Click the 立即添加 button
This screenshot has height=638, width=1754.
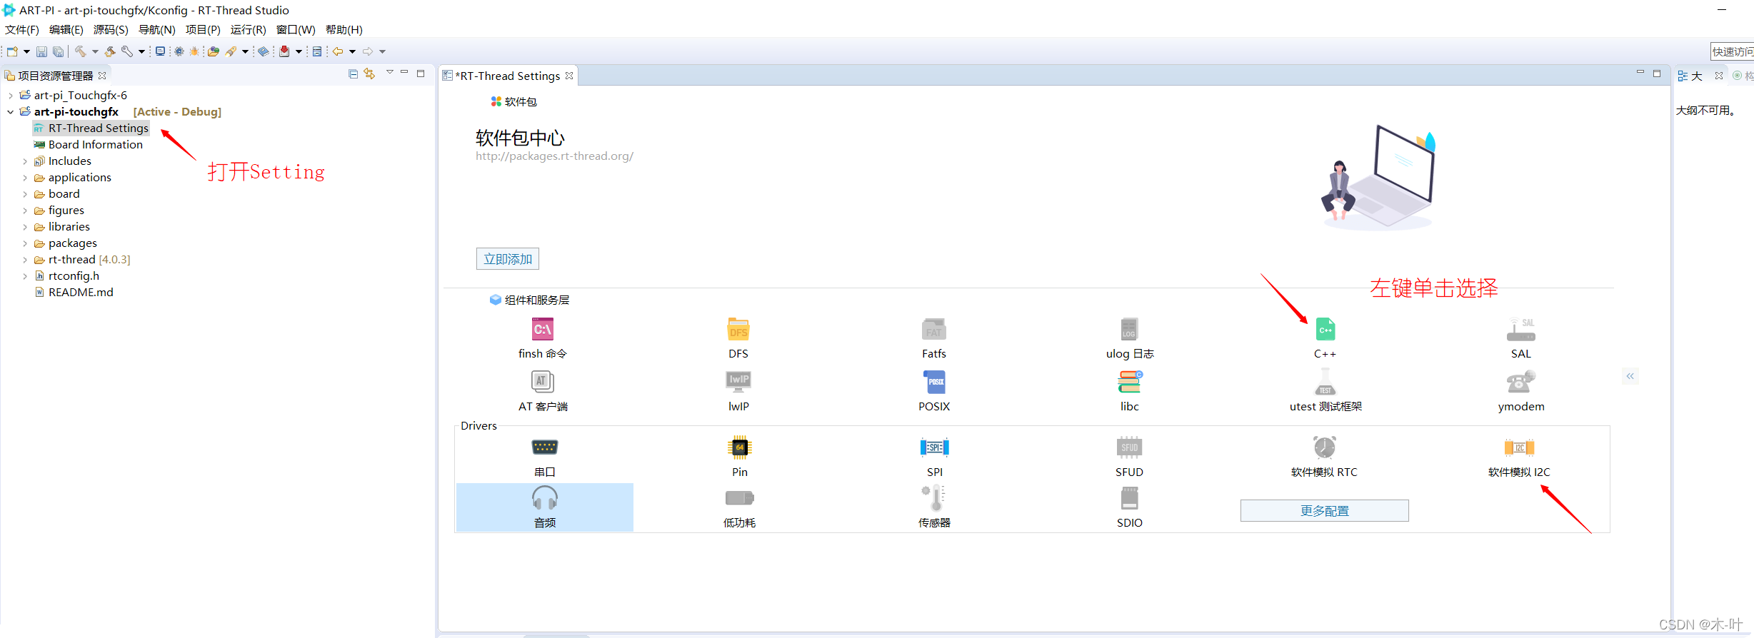coord(508,259)
